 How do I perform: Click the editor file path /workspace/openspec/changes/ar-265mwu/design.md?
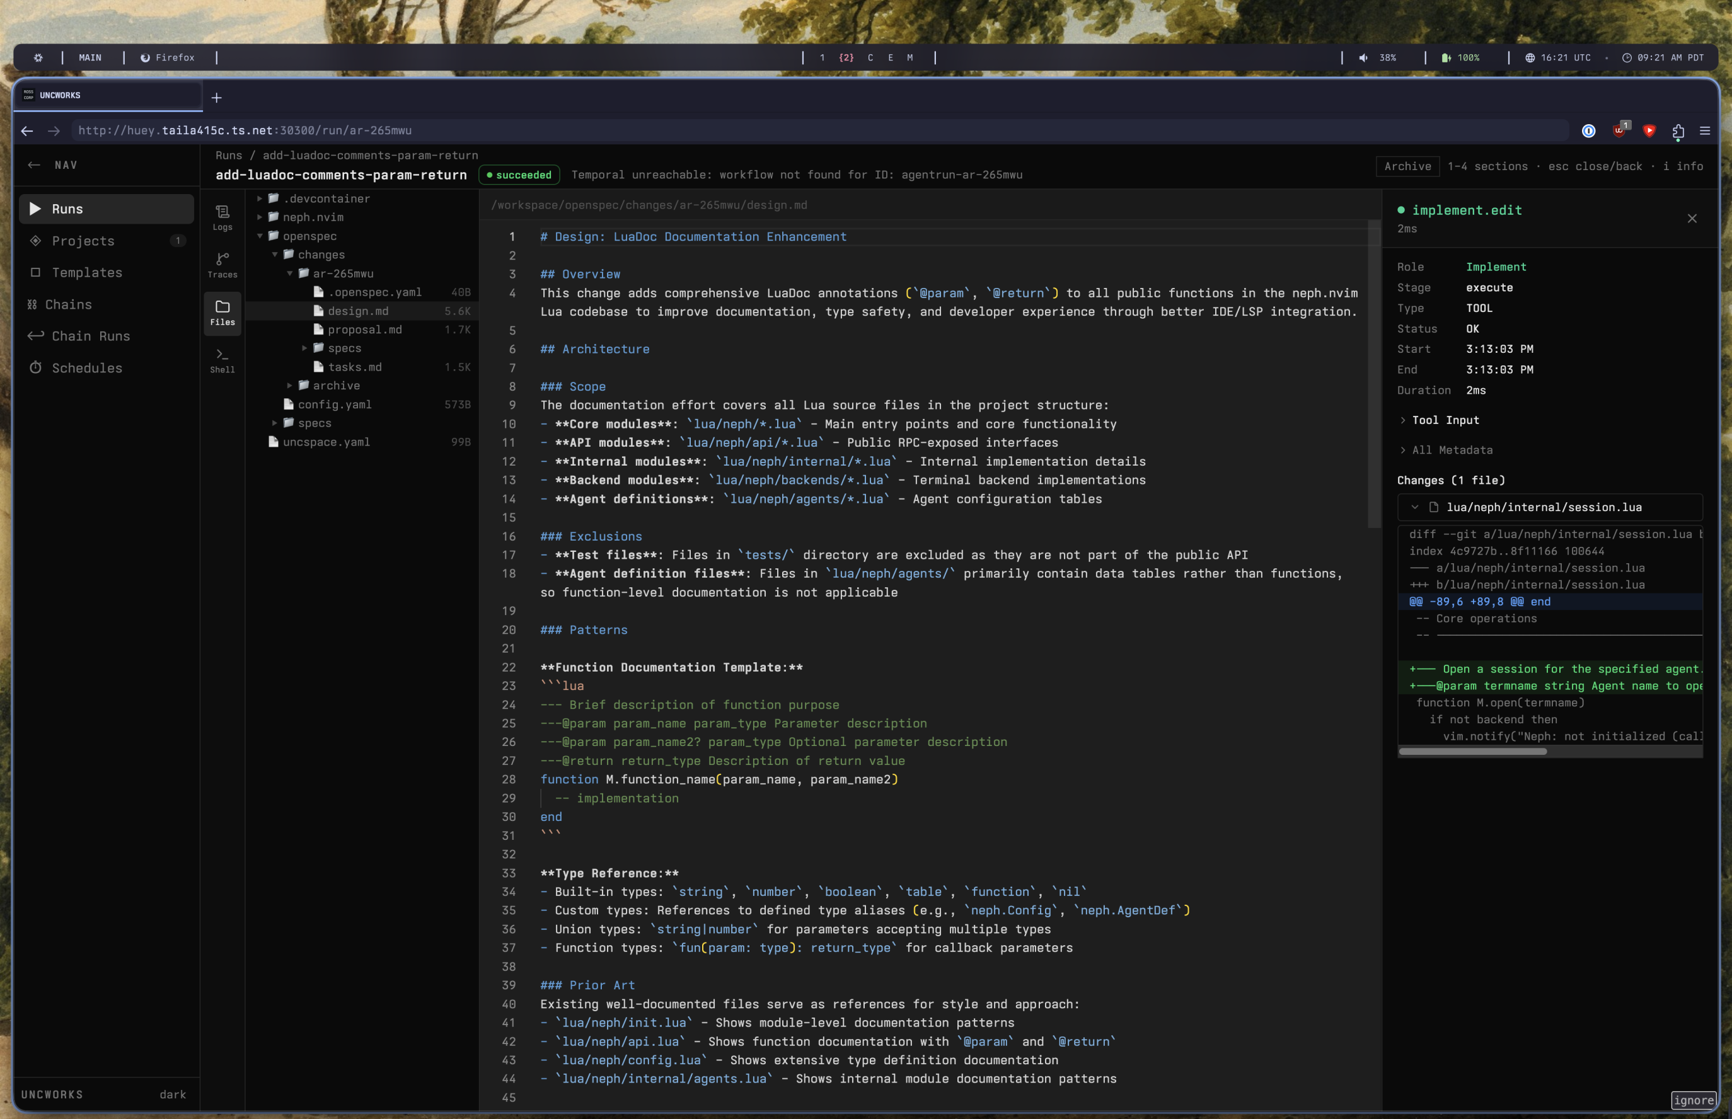pyautogui.click(x=649, y=205)
